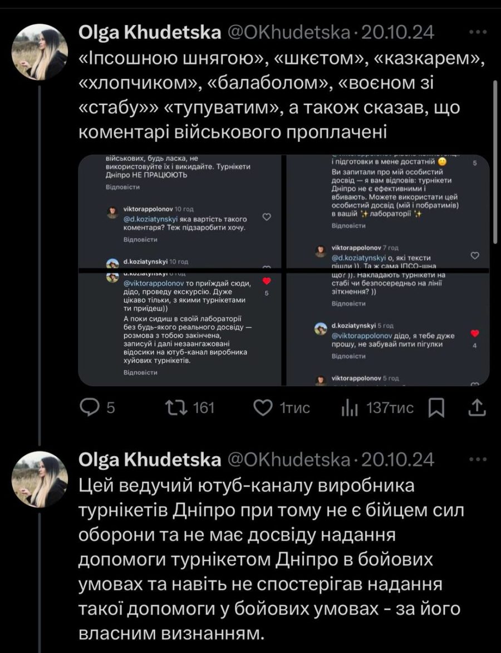Screen dimensions: 501x653
Task: Open more options menu on first tweet
Action: [478, 32]
